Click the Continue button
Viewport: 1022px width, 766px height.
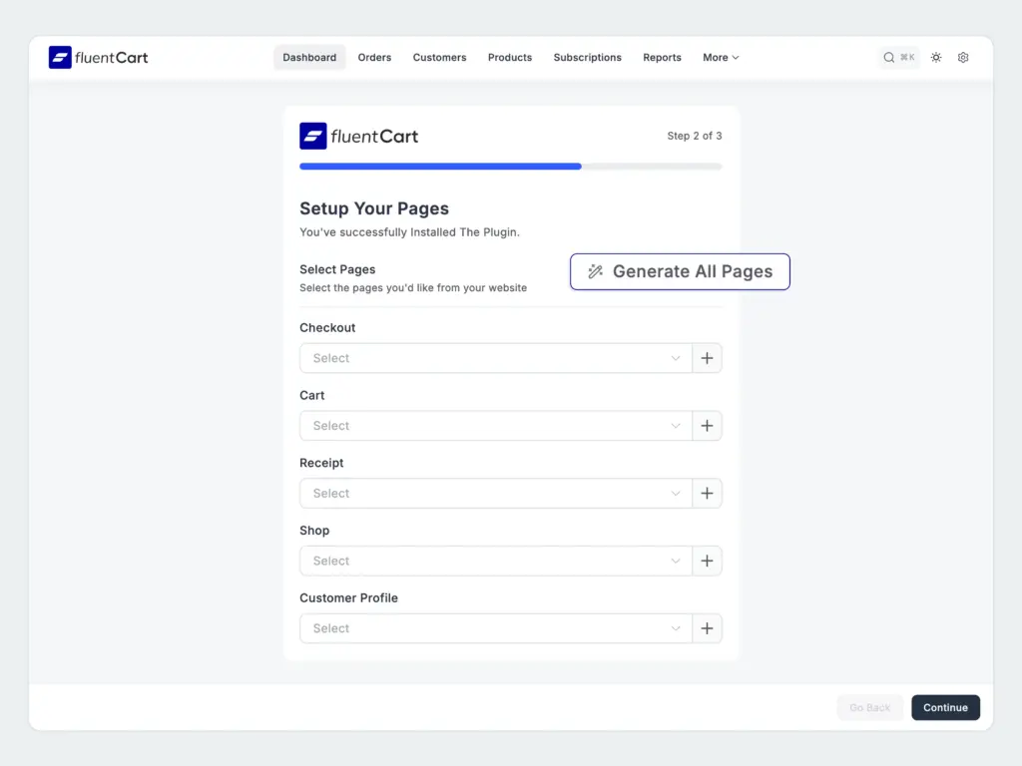[945, 707]
